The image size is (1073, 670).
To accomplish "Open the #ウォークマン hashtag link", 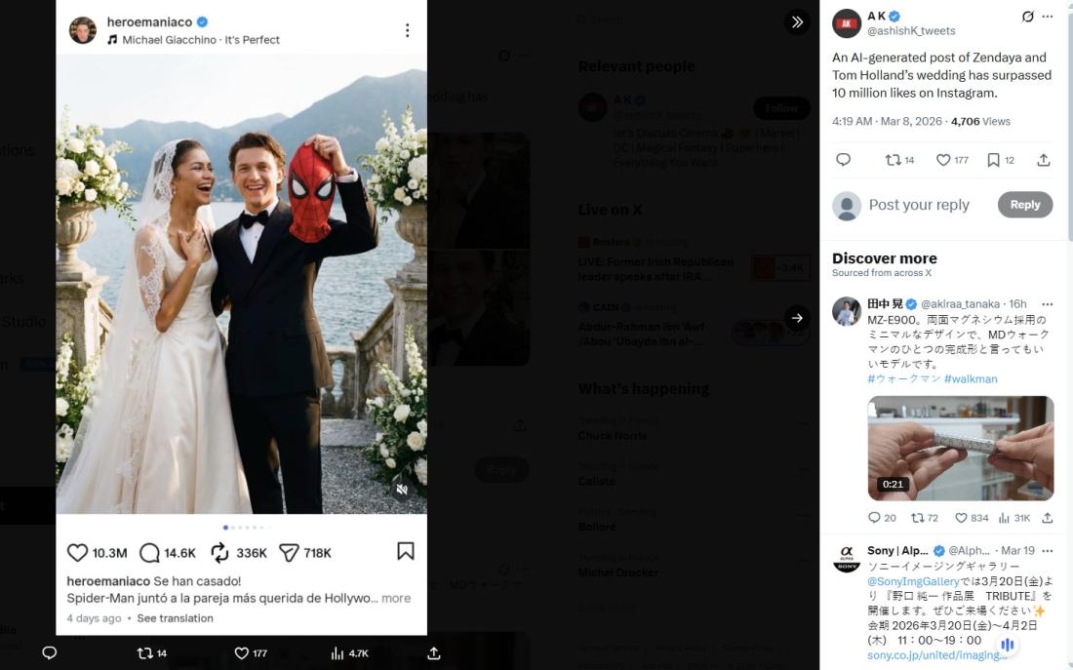I will tap(902, 378).
